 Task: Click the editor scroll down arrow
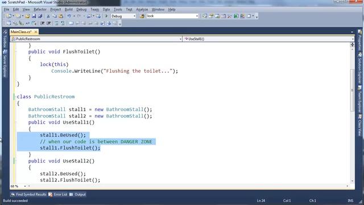pyautogui.click(x=353, y=181)
